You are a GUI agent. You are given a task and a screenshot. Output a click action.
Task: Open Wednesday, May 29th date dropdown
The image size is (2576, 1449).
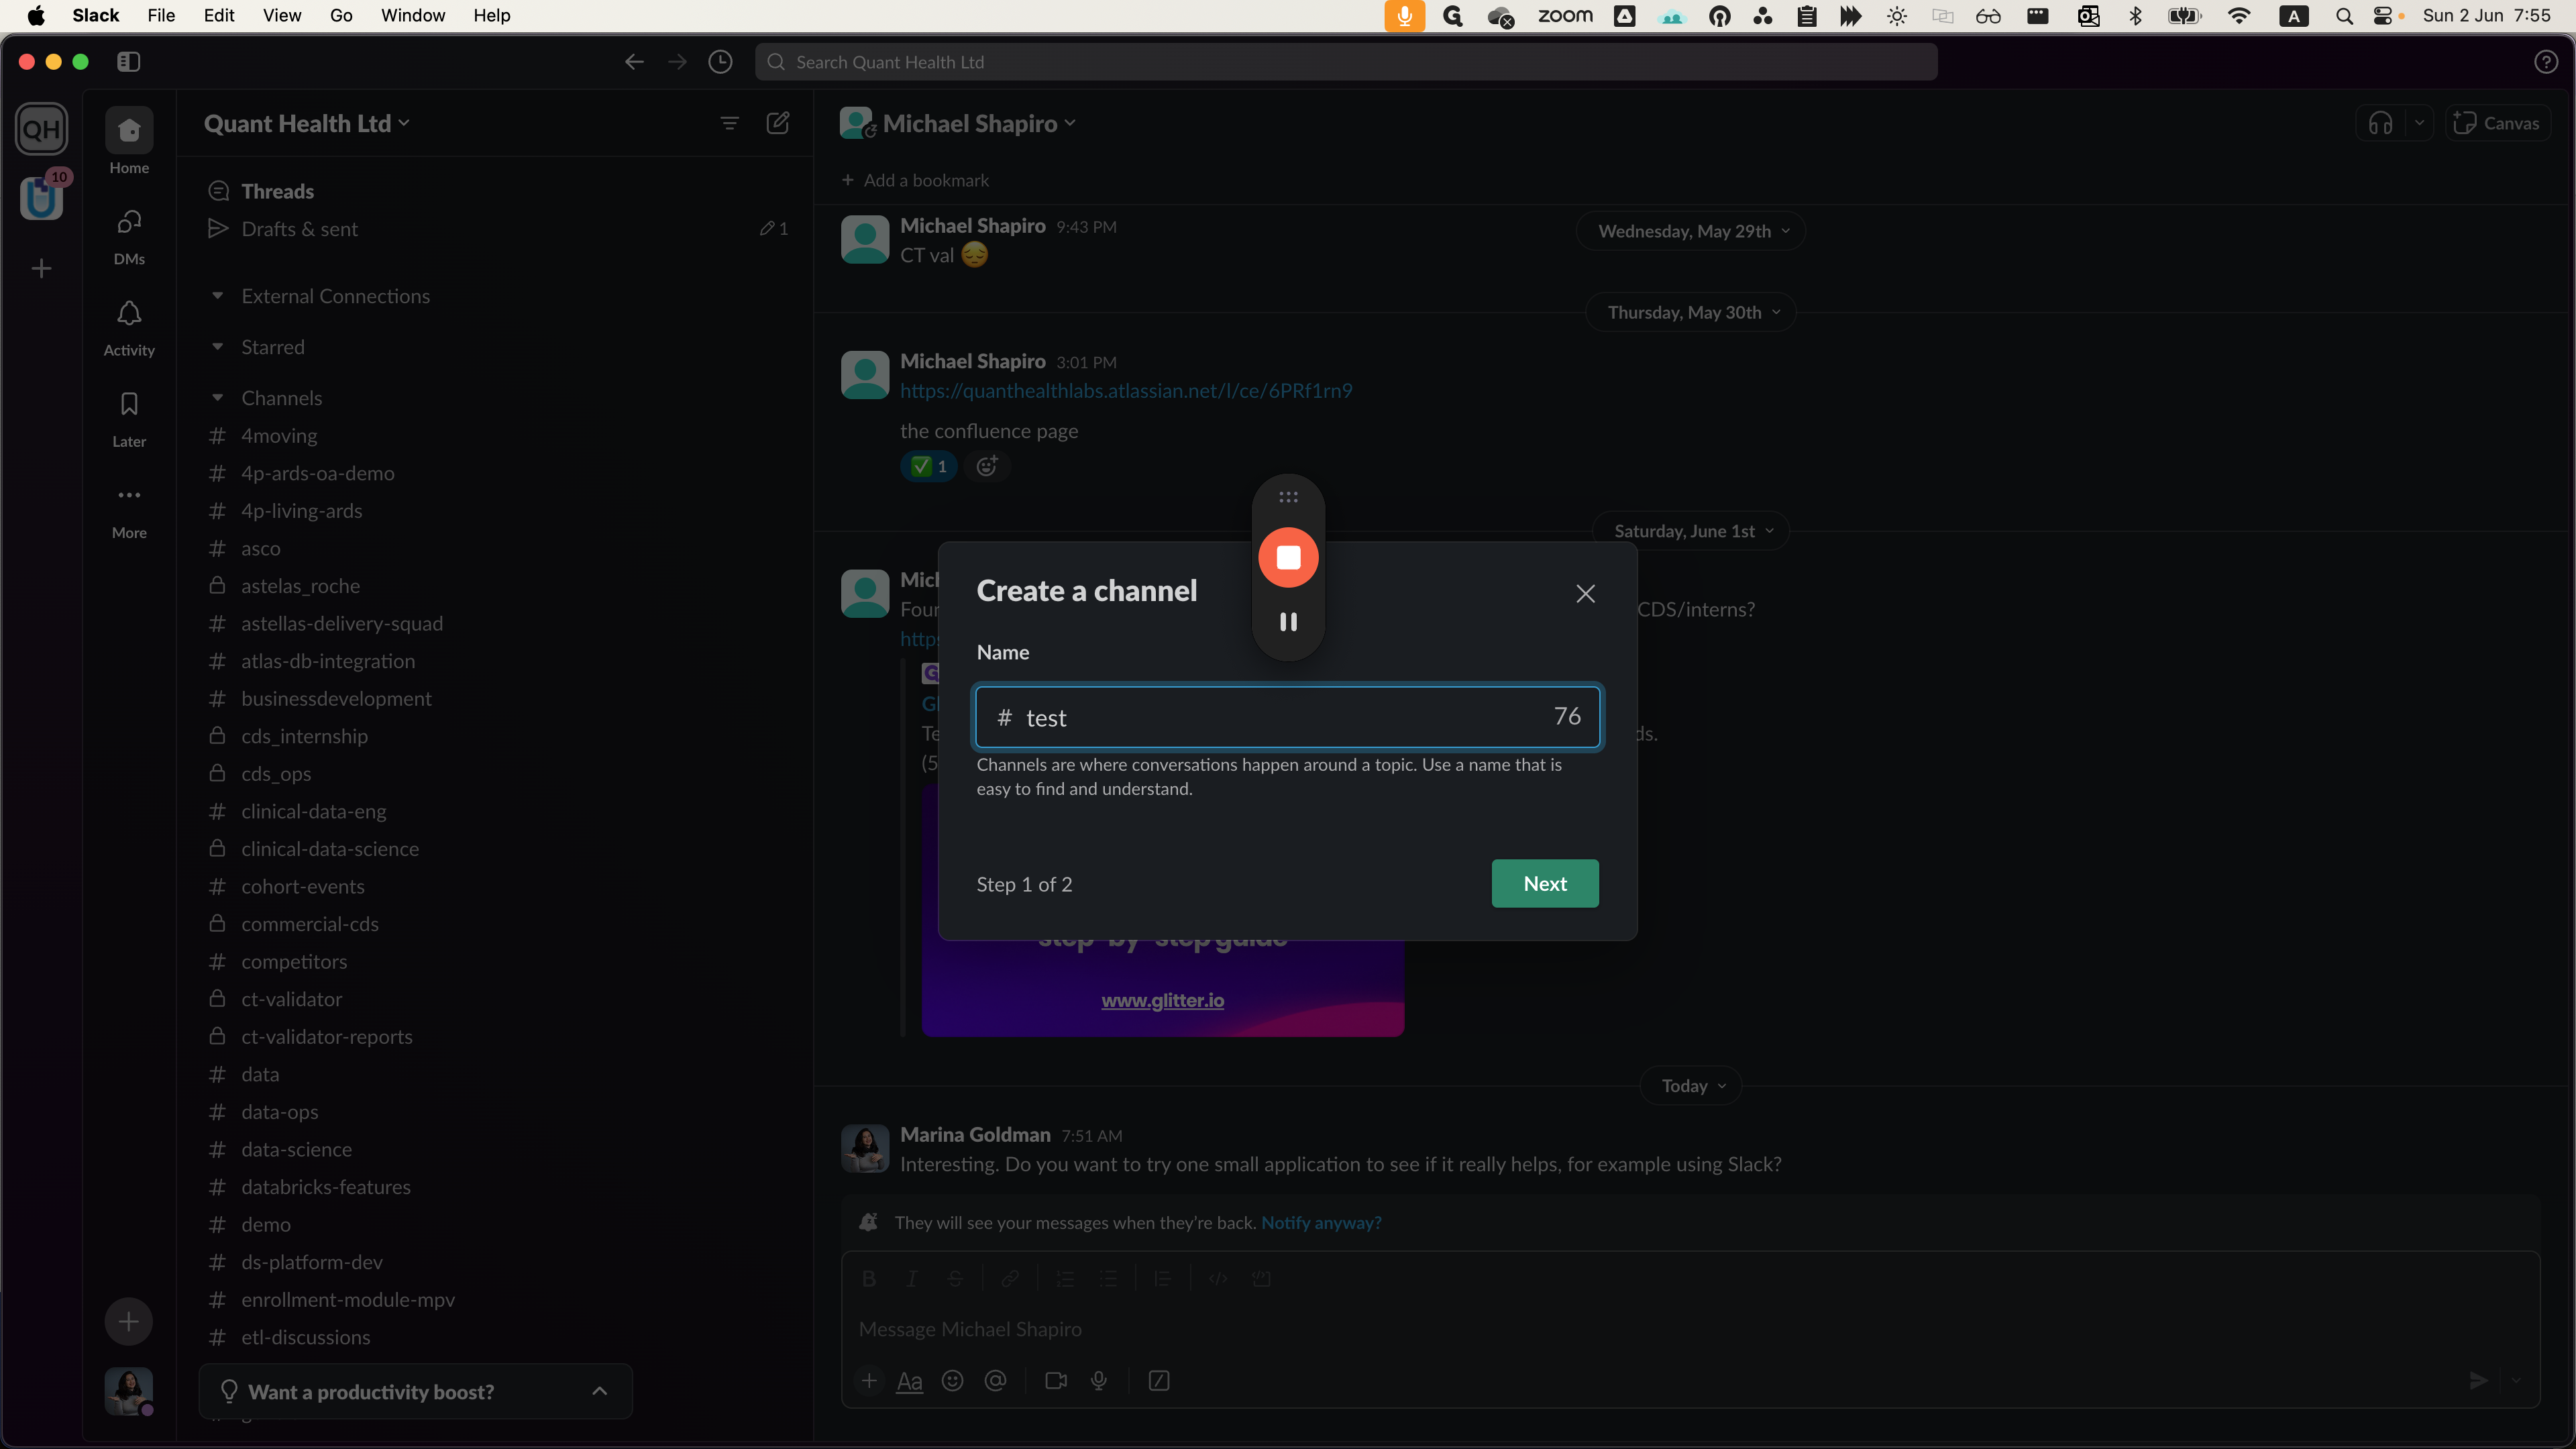point(1692,231)
